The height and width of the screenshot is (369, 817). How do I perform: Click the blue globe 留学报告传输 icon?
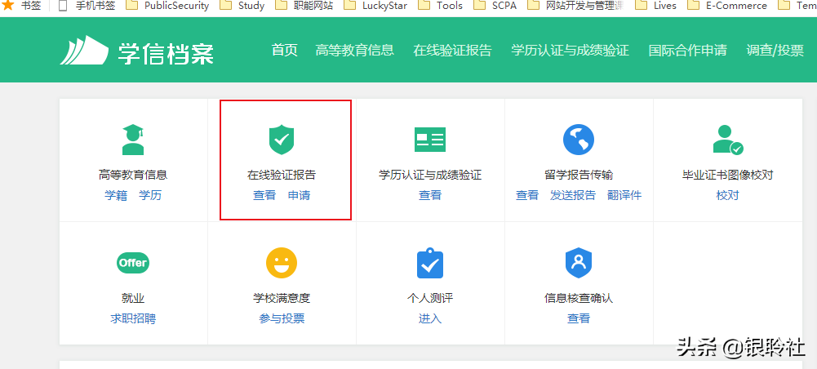[579, 140]
